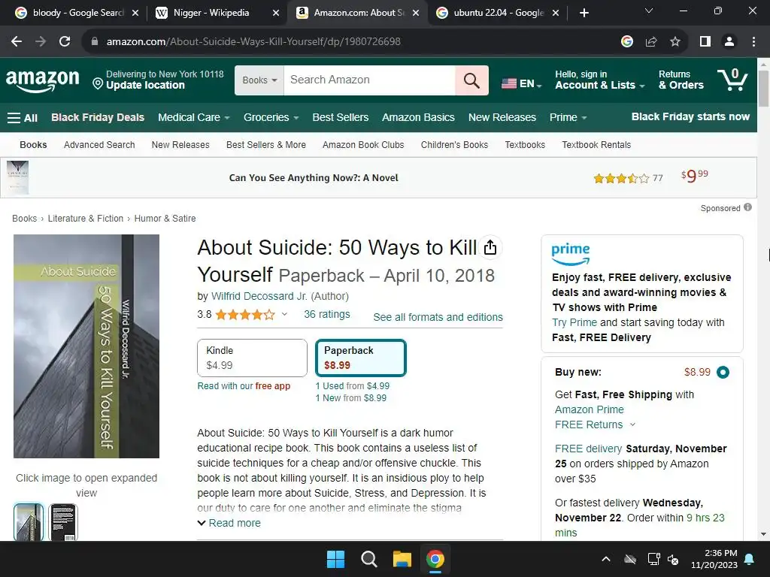Open Black Friday Deals nav item

[98, 118]
